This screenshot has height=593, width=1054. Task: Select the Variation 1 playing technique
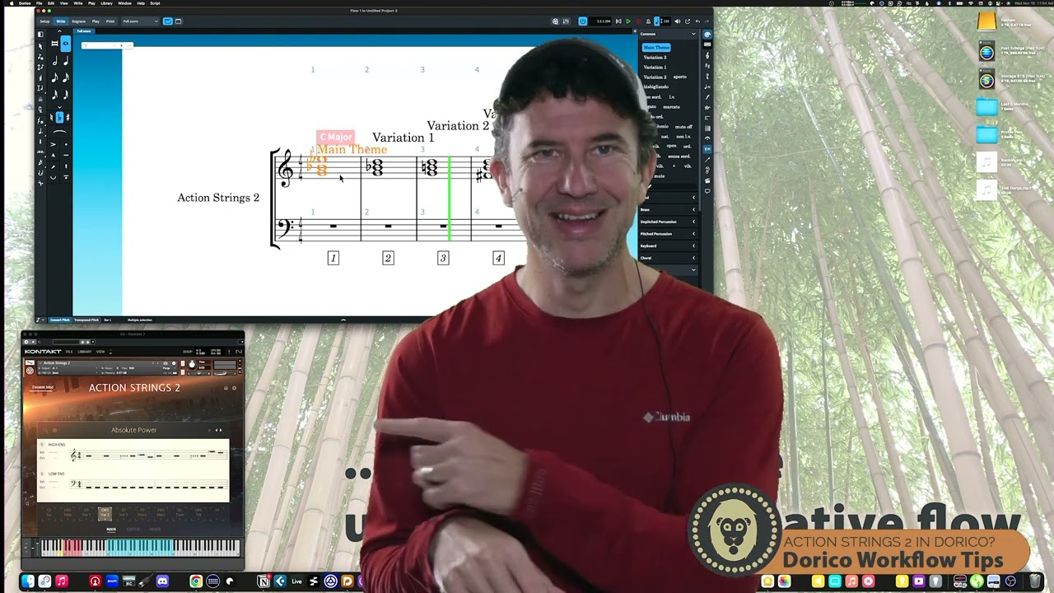(x=655, y=67)
